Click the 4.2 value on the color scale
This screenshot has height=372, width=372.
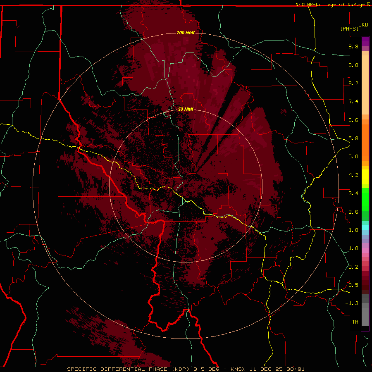(353, 175)
